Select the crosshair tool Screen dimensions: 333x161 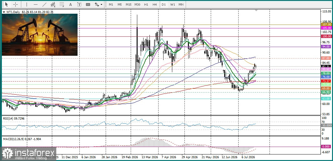click(x=16, y=4)
